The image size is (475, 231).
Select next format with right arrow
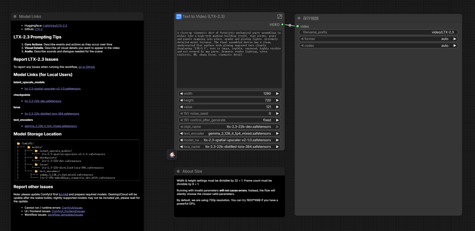pyautogui.click(x=455, y=39)
